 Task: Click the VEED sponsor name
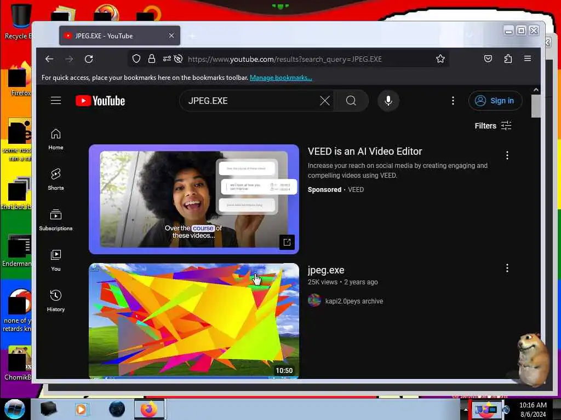[x=356, y=190]
